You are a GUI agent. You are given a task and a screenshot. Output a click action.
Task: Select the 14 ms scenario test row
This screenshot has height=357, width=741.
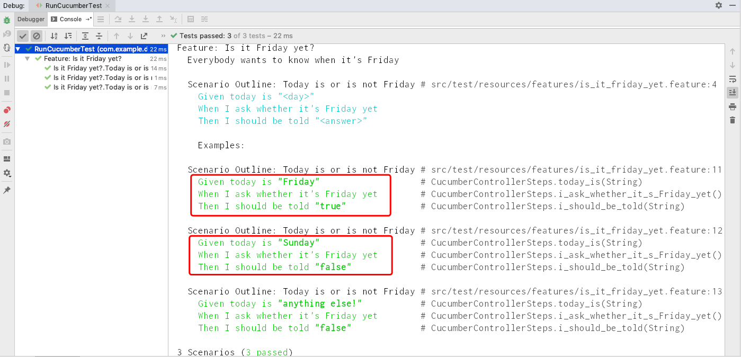[x=92, y=68]
